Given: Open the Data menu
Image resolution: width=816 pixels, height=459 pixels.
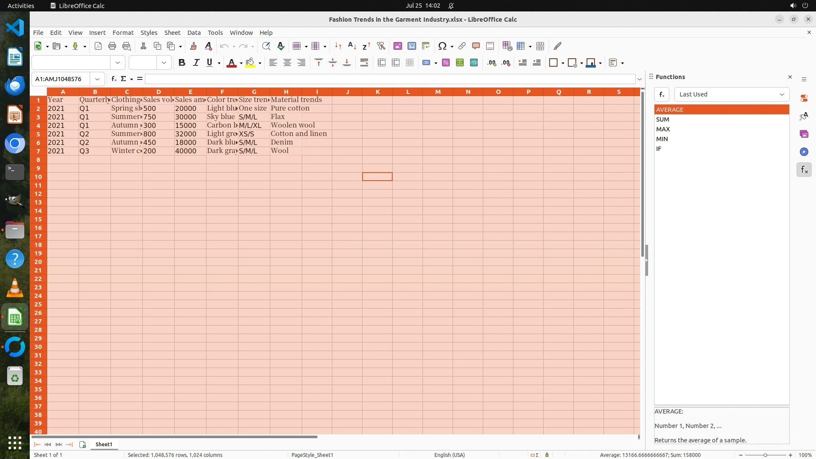Looking at the screenshot, I should click(194, 33).
